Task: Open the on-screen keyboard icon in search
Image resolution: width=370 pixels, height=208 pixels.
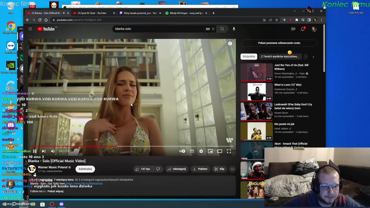Action: pos(208,29)
